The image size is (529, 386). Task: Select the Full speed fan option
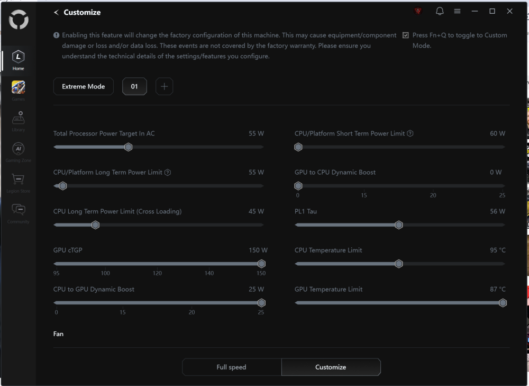click(231, 367)
